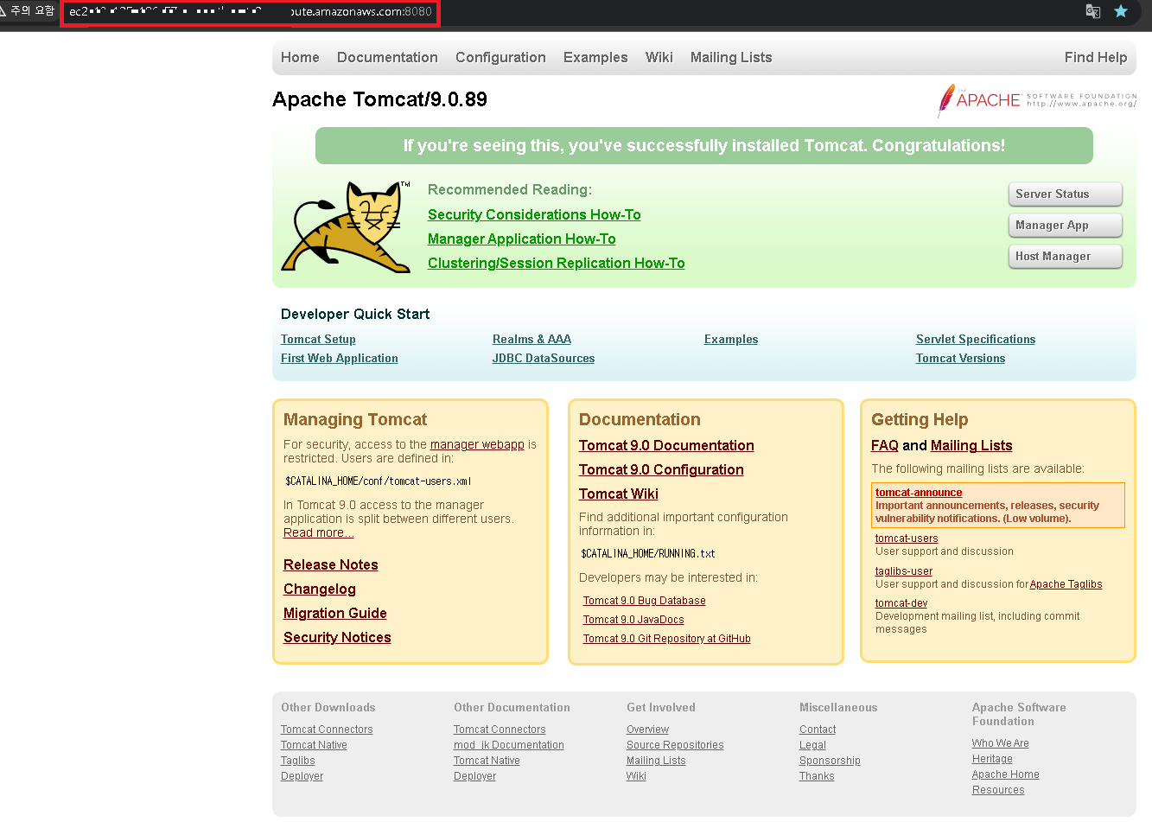
Task: Open the tomcat-dev mailing list link
Action: [901, 603]
